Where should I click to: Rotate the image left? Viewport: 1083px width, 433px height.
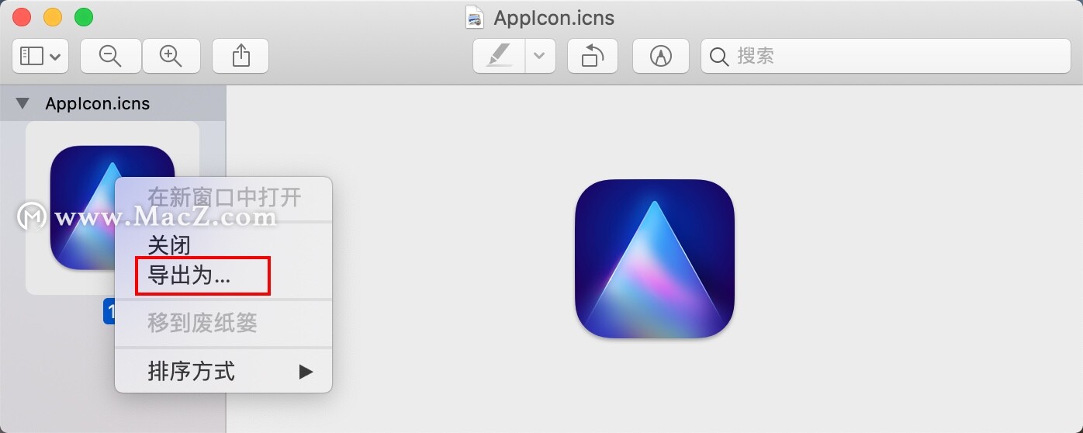click(592, 56)
